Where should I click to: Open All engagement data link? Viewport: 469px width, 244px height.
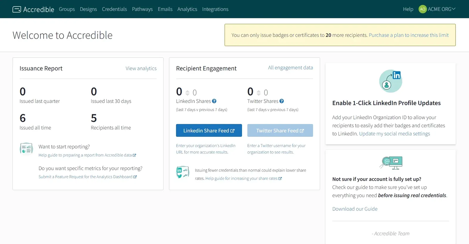(290, 68)
